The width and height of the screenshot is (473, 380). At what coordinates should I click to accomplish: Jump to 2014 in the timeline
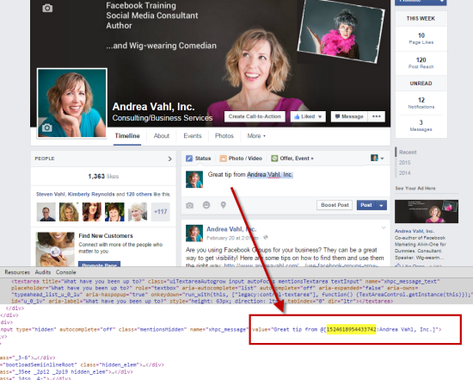click(x=404, y=172)
